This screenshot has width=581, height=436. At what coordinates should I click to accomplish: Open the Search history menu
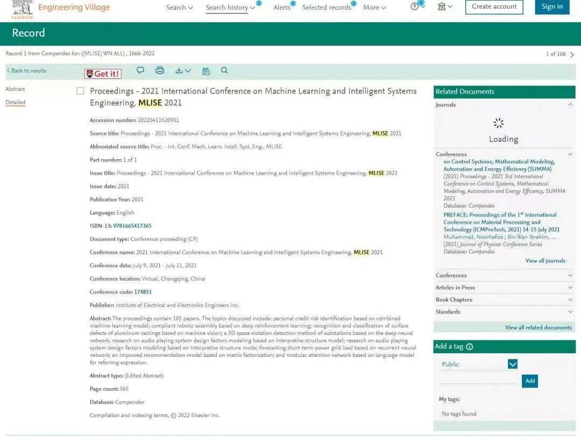tap(230, 8)
